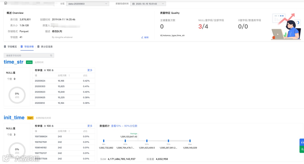Click the green string type tag
The height and width of the screenshot is (164, 304).
(29, 62)
